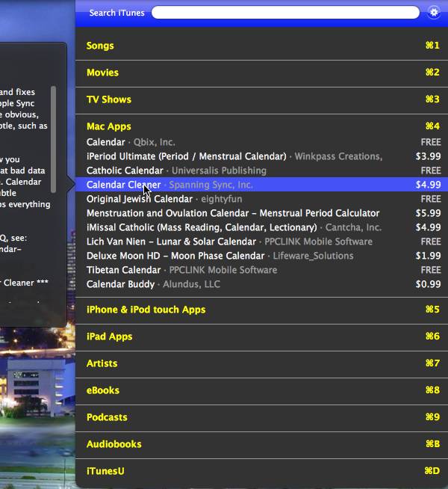
Task: Select Menstruation and Ovulation Calendar result
Action: (261, 213)
